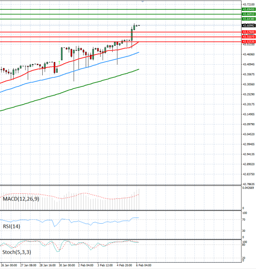Image resolution: width=256 pixels, height=269 pixels.
Task: Click the 6 Feb 04:00 time axis label
Action: click(143, 265)
